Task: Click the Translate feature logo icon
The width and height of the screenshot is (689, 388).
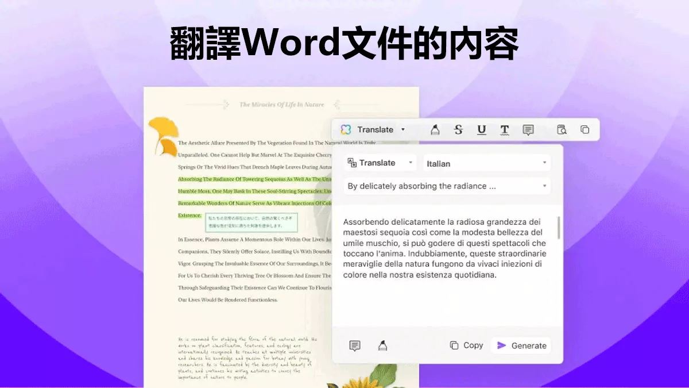Action: pos(346,129)
